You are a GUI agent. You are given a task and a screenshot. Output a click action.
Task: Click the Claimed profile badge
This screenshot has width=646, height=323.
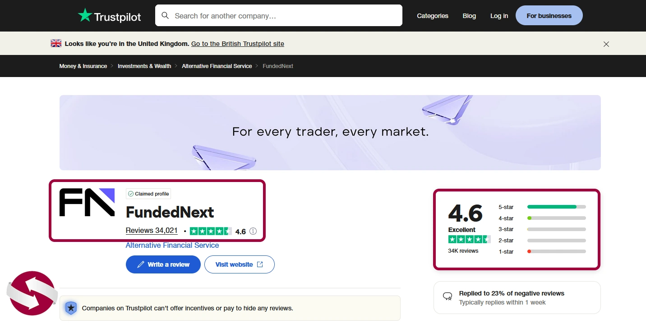[148, 194]
